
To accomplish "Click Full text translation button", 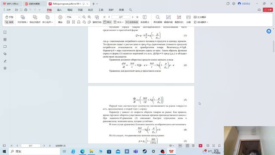I will [200, 17].
